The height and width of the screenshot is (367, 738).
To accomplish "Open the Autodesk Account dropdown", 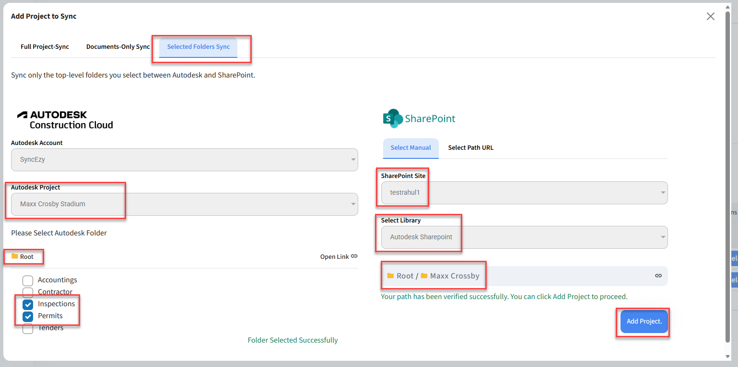I will pyautogui.click(x=184, y=160).
